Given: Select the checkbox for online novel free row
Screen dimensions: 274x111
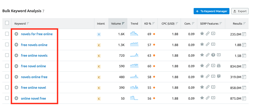Looking at the screenshot, I should click(7, 98).
